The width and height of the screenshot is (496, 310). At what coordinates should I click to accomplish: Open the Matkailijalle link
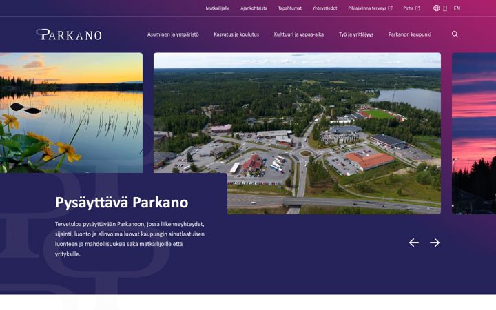click(218, 8)
